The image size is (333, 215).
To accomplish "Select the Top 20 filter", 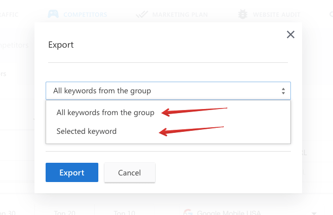I will click(64, 212).
